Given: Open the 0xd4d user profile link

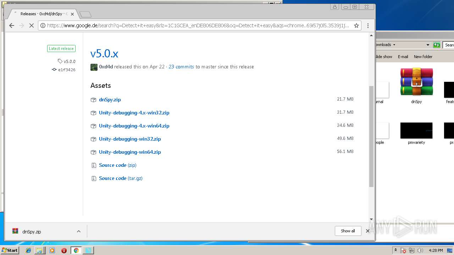Looking at the screenshot, I should [x=106, y=67].
